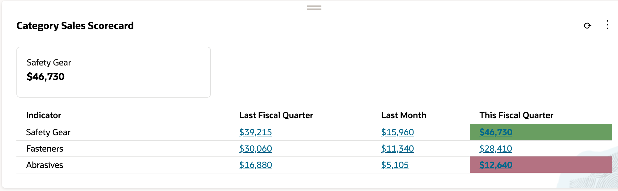Open the red-highlighted $12,640 link
This screenshot has width=618, height=191.
[496, 165]
